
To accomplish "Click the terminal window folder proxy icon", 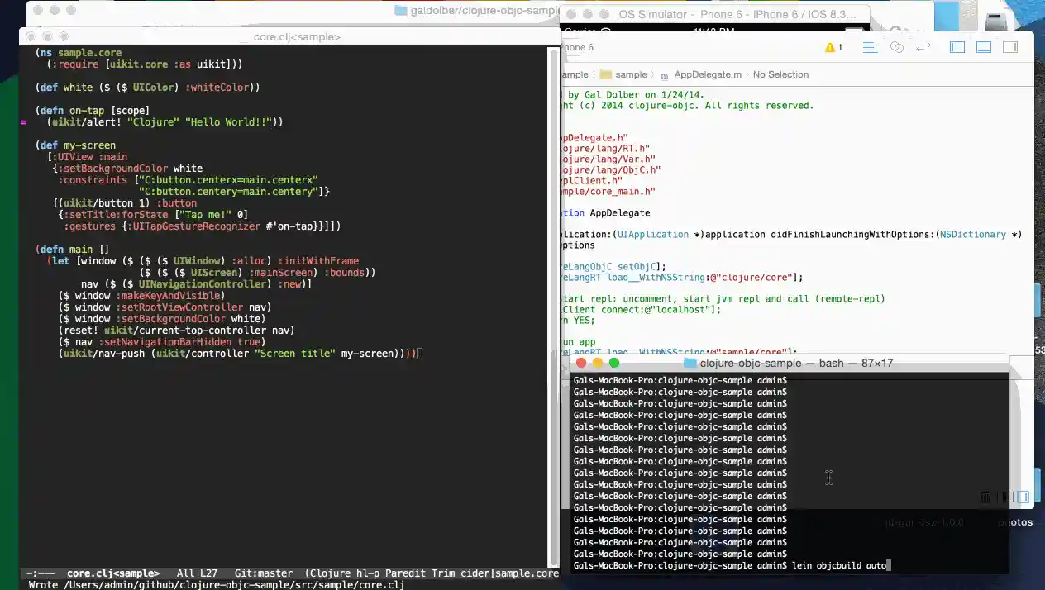I will coord(690,363).
